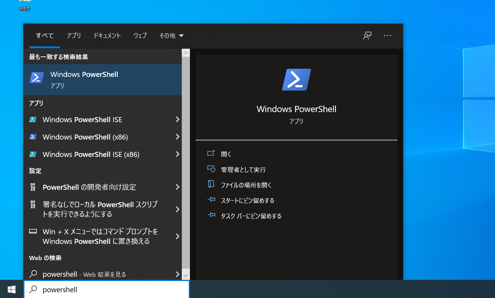Switch to the ウェブ tab
495x298 pixels.
click(x=140, y=36)
